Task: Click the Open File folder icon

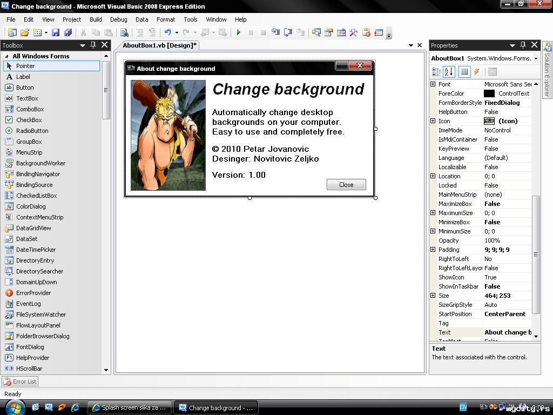Action: (25, 33)
